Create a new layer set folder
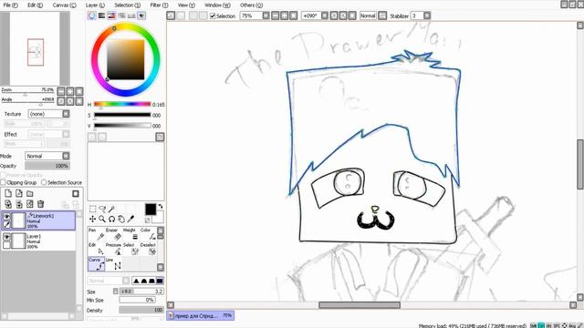 click(x=30, y=193)
